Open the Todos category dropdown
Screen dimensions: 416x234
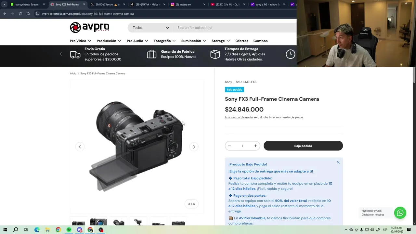150,28
